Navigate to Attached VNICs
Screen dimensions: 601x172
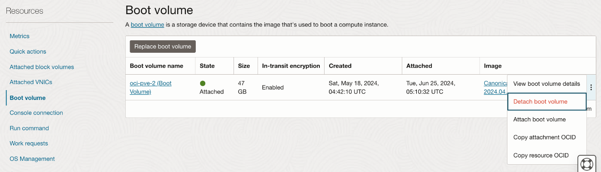31,82
